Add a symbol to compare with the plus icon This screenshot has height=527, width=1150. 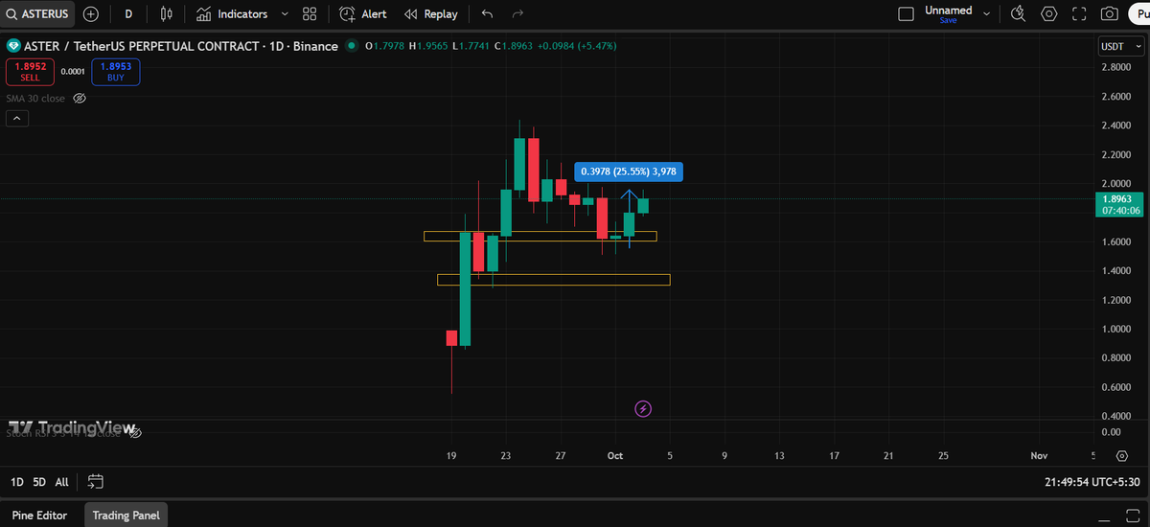pos(90,14)
